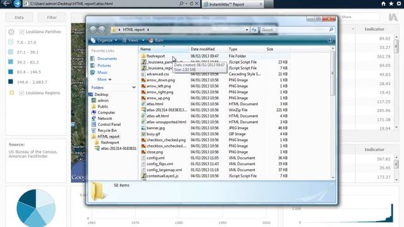The height and width of the screenshot is (227, 404).
Task: Sort files by Size column
Action: point(277,49)
